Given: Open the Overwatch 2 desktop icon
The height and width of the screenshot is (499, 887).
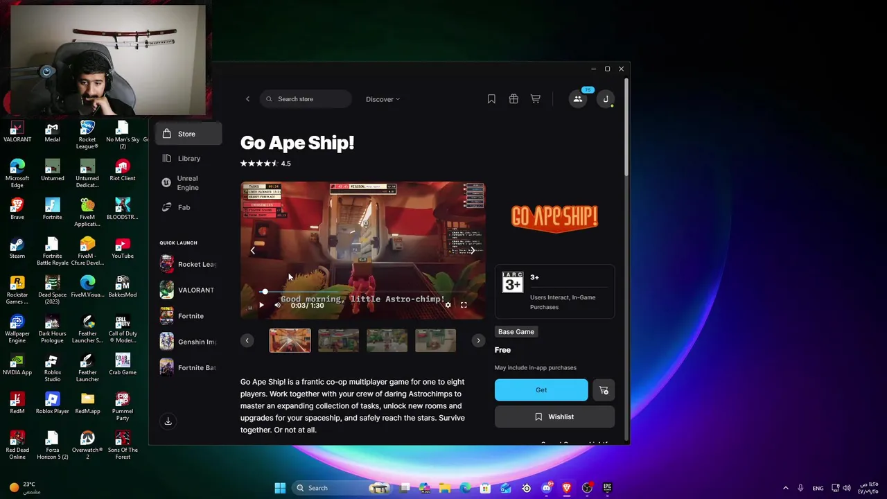Looking at the screenshot, I should [87, 446].
